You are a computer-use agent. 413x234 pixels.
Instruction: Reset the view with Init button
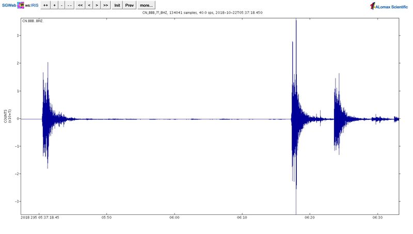(x=117, y=5)
